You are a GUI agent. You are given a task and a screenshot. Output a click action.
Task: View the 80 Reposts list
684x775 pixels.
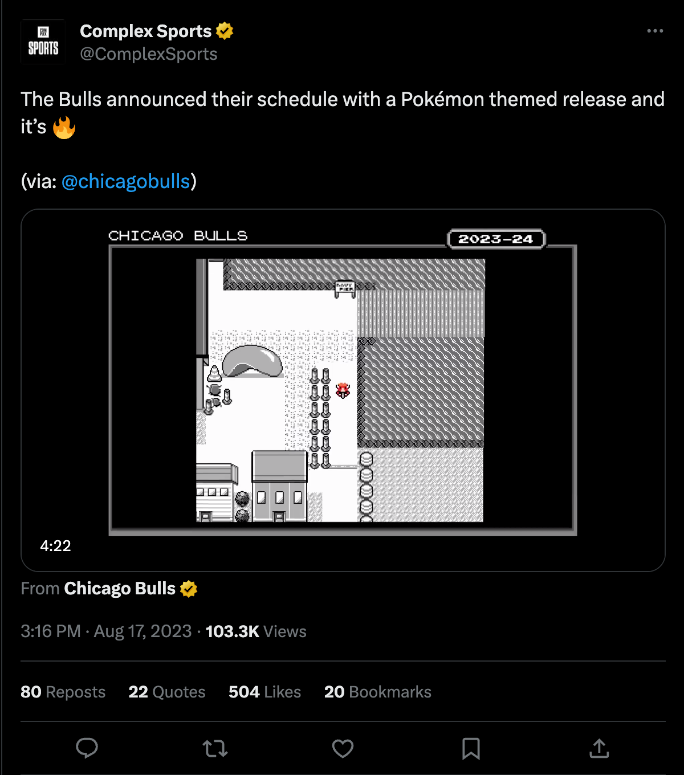[63, 692]
